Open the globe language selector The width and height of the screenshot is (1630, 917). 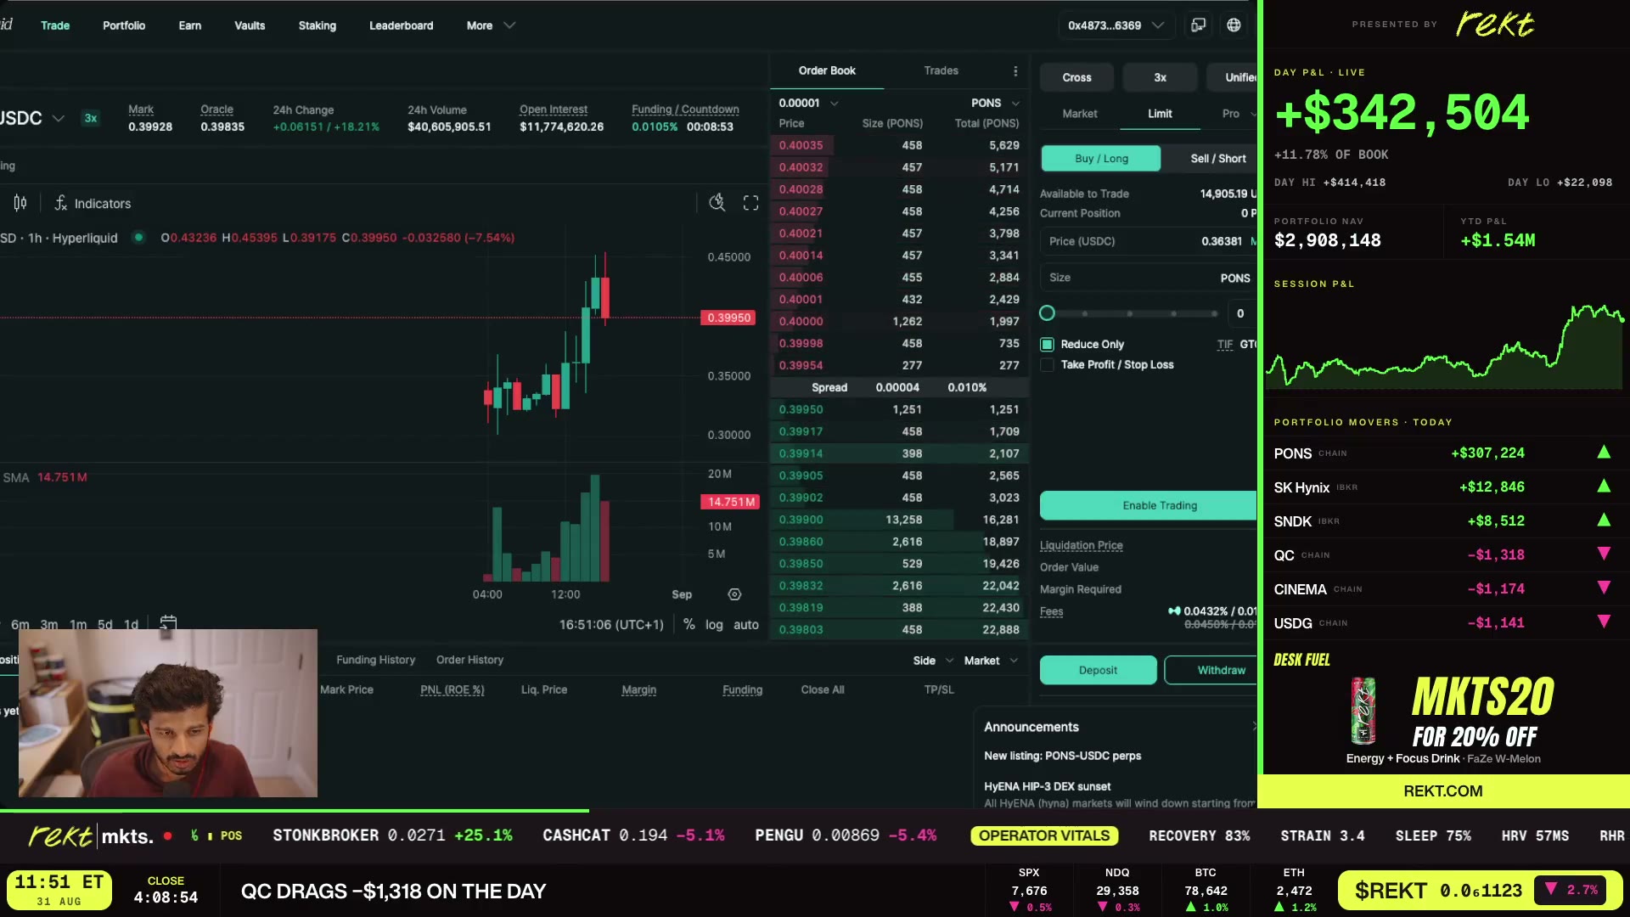(x=1234, y=25)
